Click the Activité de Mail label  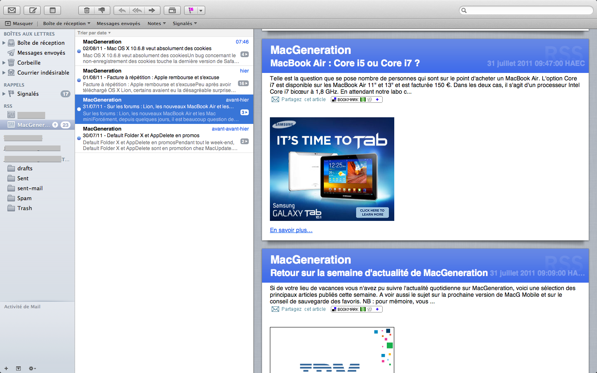pos(22,307)
